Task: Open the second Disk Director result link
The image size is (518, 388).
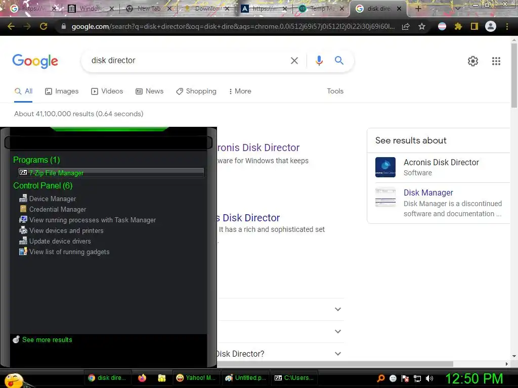Action: (x=248, y=218)
